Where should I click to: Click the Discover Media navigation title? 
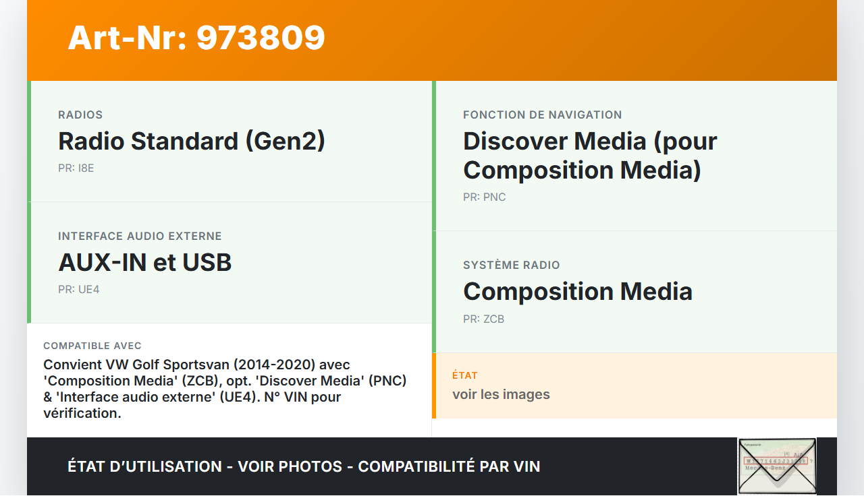[589, 156]
